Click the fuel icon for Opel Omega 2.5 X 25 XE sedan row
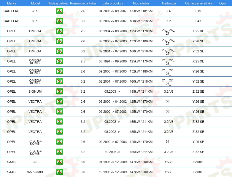232x177 pixels. [x=59, y=31]
